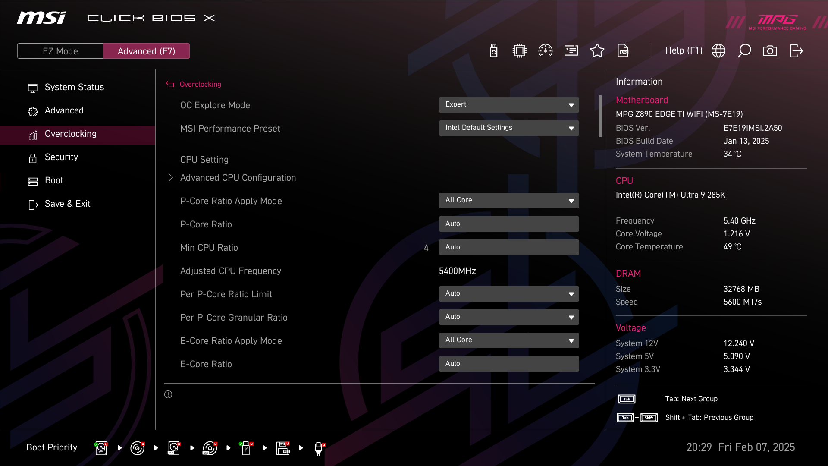Select Advanced (F7) mode
Screen dimensions: 828x466
(x=146, y=51)
